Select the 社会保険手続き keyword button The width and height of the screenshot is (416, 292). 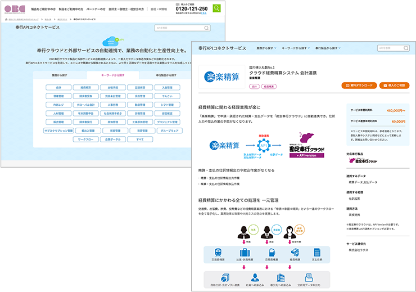[113, 113]
